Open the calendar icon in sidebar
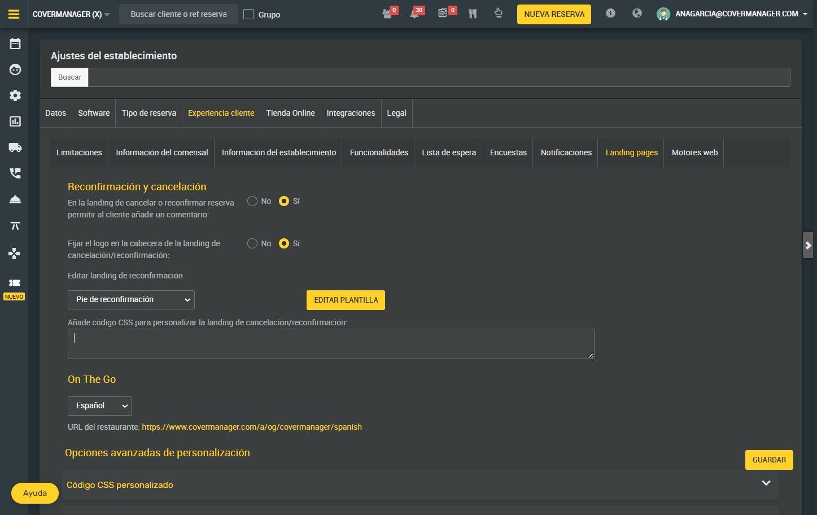Image resolution: width=817 pixels, height=515 pixels. click(15, 43)
